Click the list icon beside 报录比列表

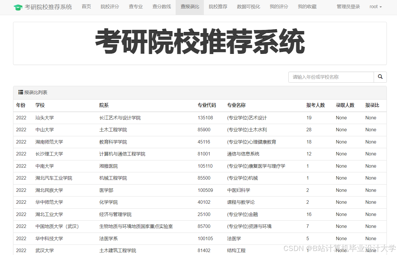[x=21, y=92]
